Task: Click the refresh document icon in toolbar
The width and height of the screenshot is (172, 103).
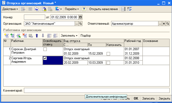Action: tap(30, 9)
